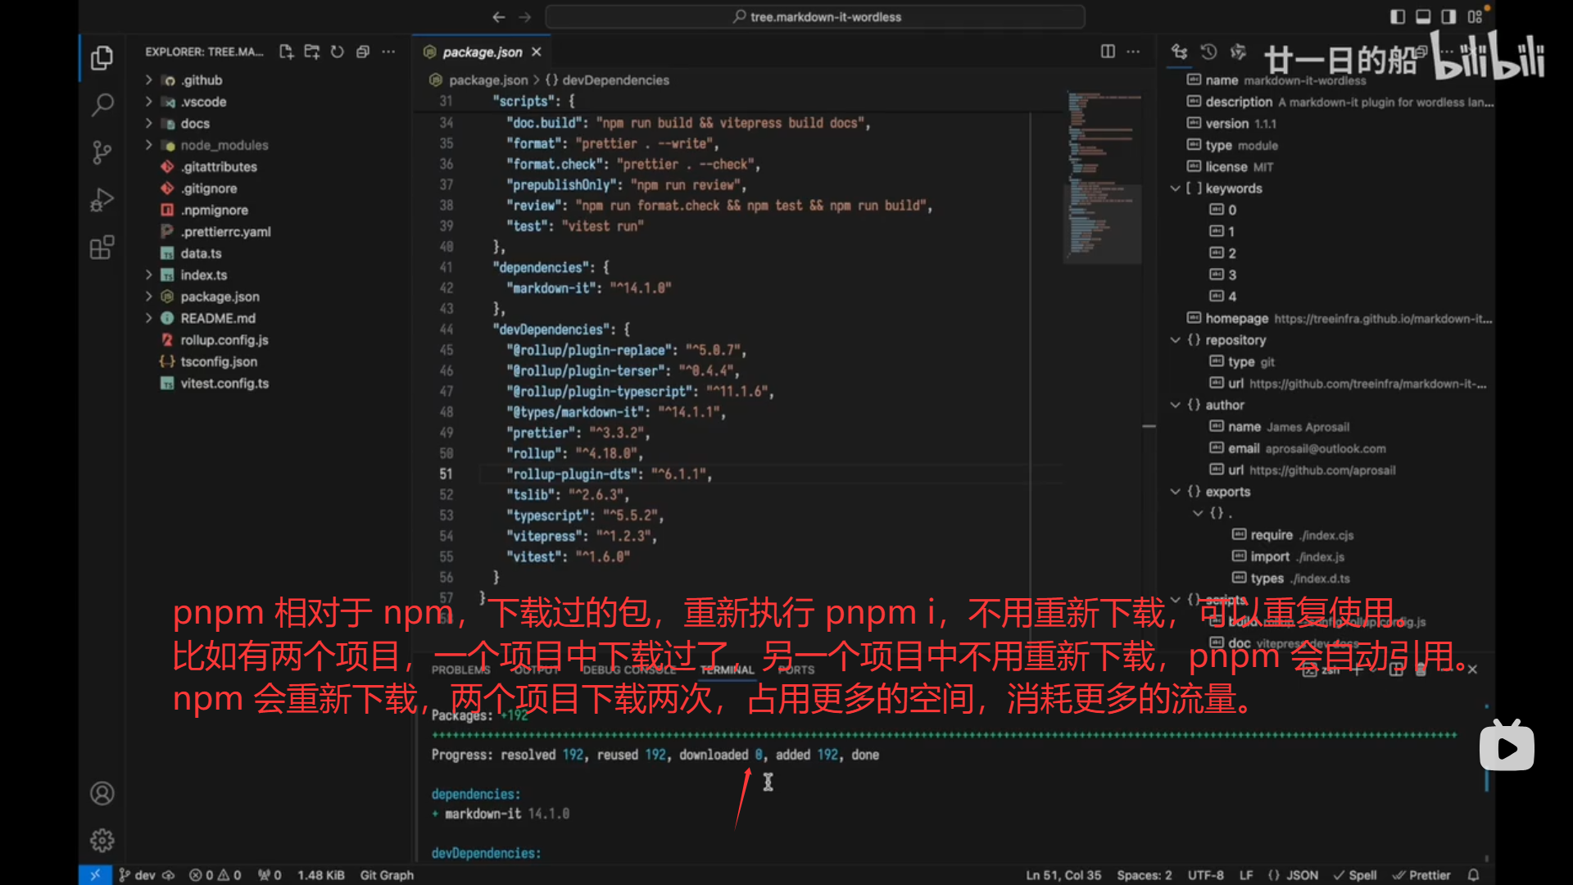The width and height of the screenshot is (1573, 885).
Task: Collapse all folders in Explorer
Action: [363, 52]
